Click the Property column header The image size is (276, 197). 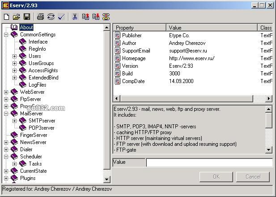(140, 28)
